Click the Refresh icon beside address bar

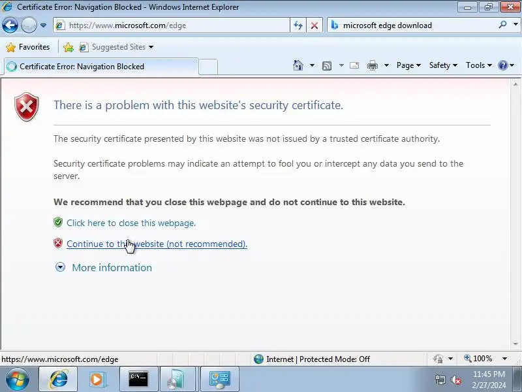point(298,25)
